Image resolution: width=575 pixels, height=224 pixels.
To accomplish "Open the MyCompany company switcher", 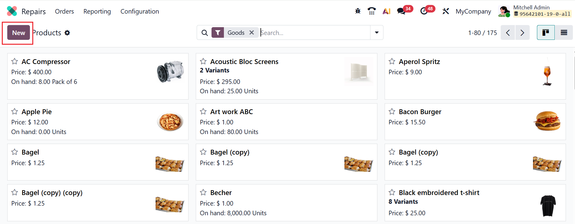I will (x=473, y=11).
